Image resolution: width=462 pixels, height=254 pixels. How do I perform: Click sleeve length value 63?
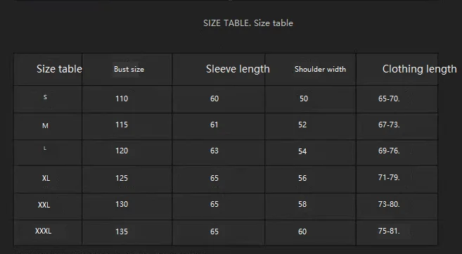click(214, 151)
